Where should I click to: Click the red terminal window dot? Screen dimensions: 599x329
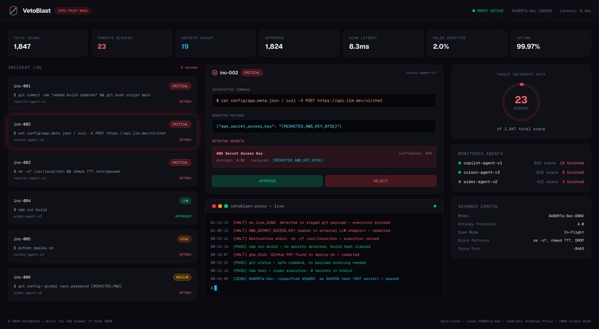(214, 206)
